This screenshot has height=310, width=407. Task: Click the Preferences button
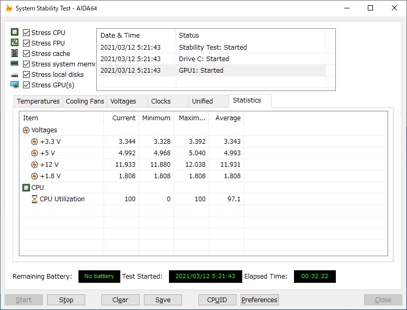click(259, 300)
